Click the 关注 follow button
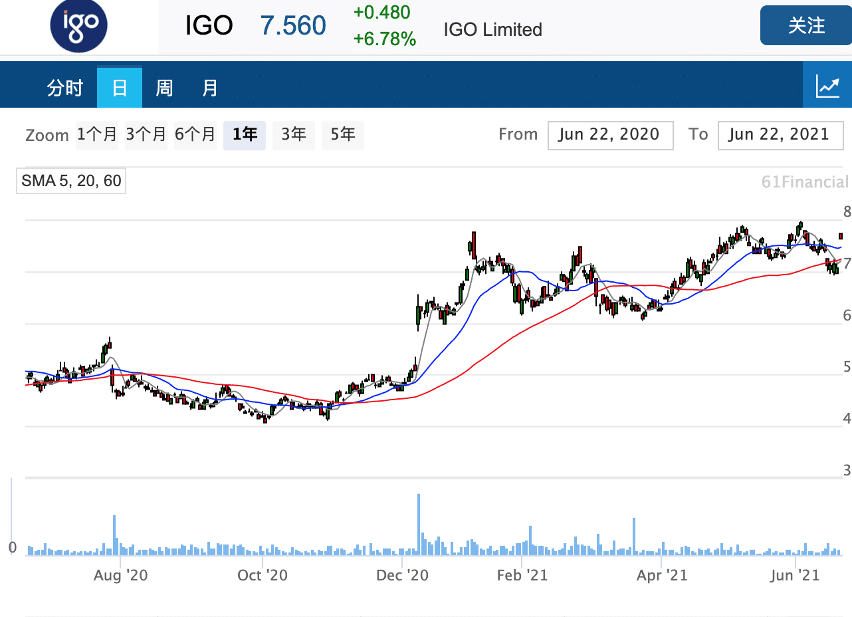Screen dimensions: 852x617 pos(806,26)
